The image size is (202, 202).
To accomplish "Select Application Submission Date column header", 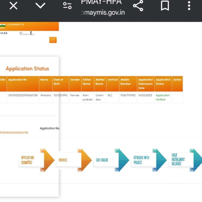I will pyautogui.click(x=145, y=84).
